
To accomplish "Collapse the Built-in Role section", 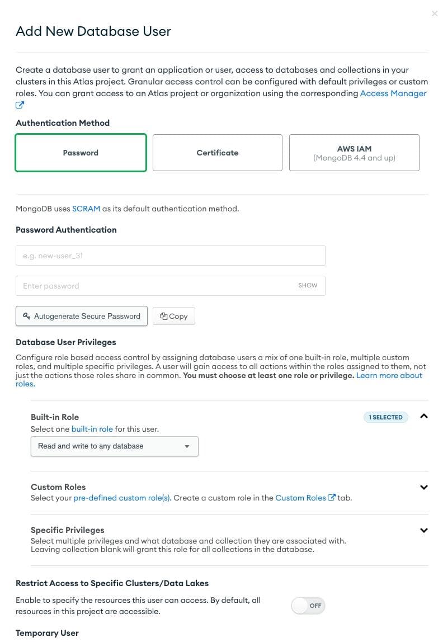I will point(424,416).
